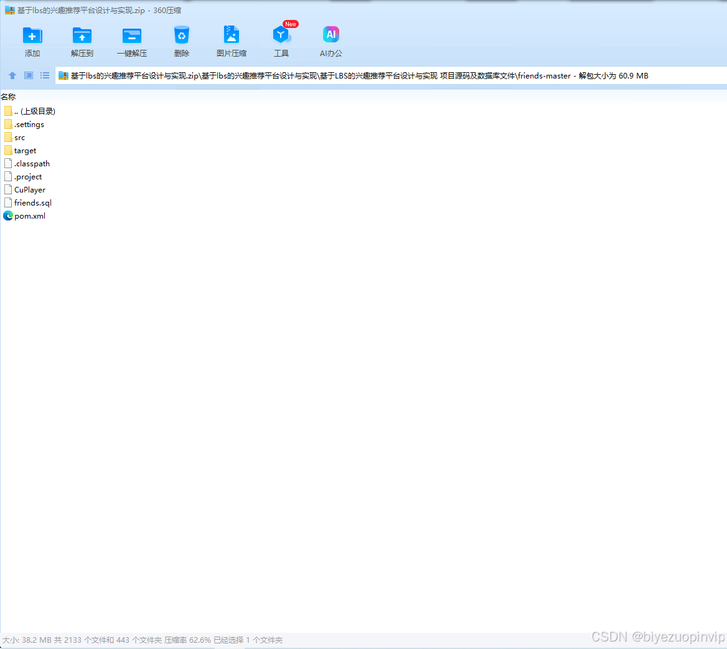This screenshot has width=727, height=649.
Task: Click the New badge on 工具
Action: 291,24
